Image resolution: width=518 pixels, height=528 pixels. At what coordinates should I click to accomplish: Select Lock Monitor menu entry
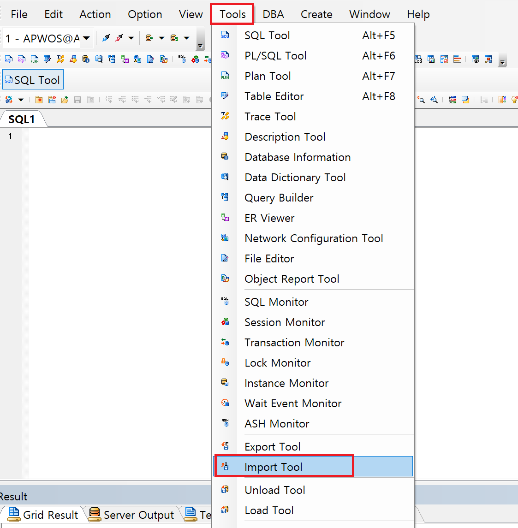coord(313,362)
